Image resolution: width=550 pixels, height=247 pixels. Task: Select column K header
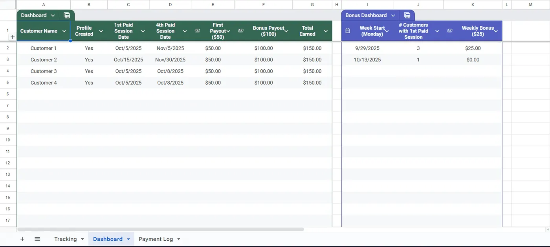pyautogui.click(x=473, y=5)
